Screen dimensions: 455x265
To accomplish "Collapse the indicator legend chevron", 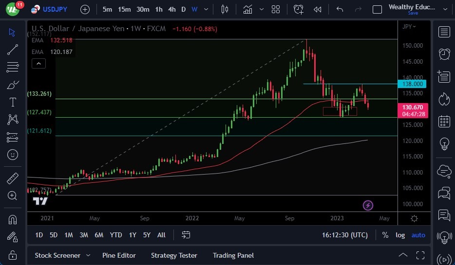I will pyautogui.click(x=38, y=63).
